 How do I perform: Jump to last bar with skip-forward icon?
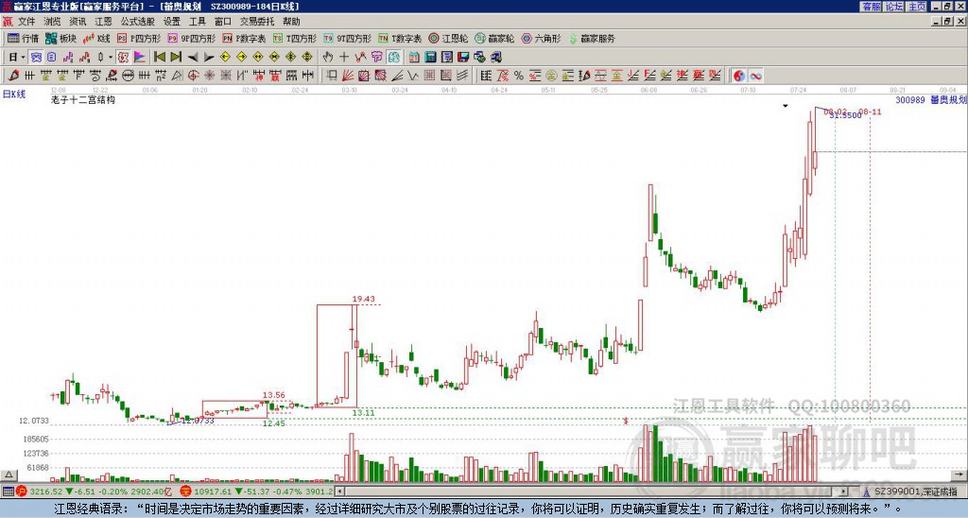[176, 57]
